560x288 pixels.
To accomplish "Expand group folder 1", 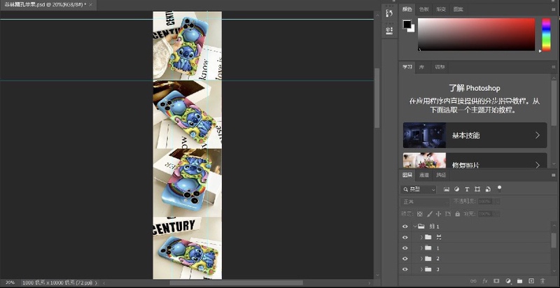I will click(x=421, y=247).
